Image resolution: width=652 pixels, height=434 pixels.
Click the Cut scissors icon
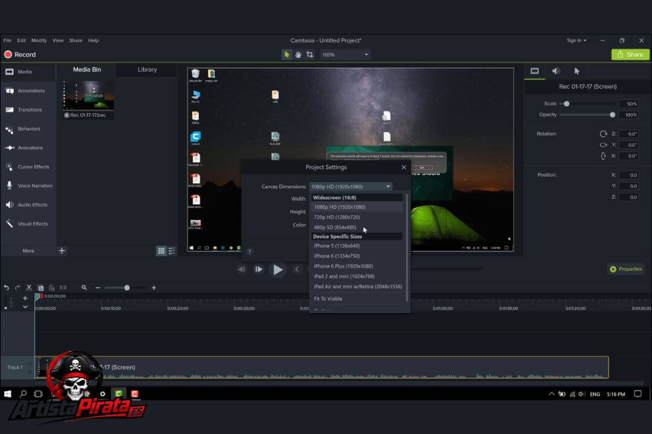tap(29, 288)
